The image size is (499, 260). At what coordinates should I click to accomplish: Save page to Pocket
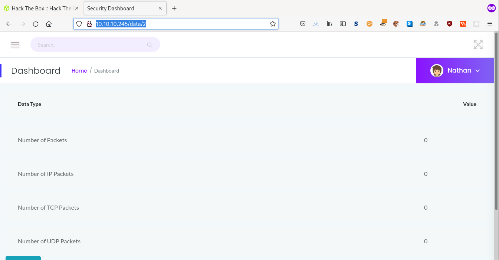tap(303, 24)
